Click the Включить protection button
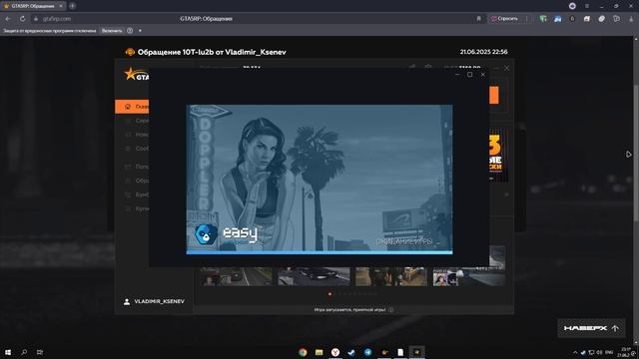 coord(112,31)
